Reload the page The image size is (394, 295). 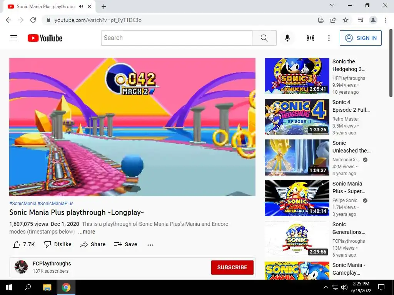pyautogui.click(x=33, y=20)
